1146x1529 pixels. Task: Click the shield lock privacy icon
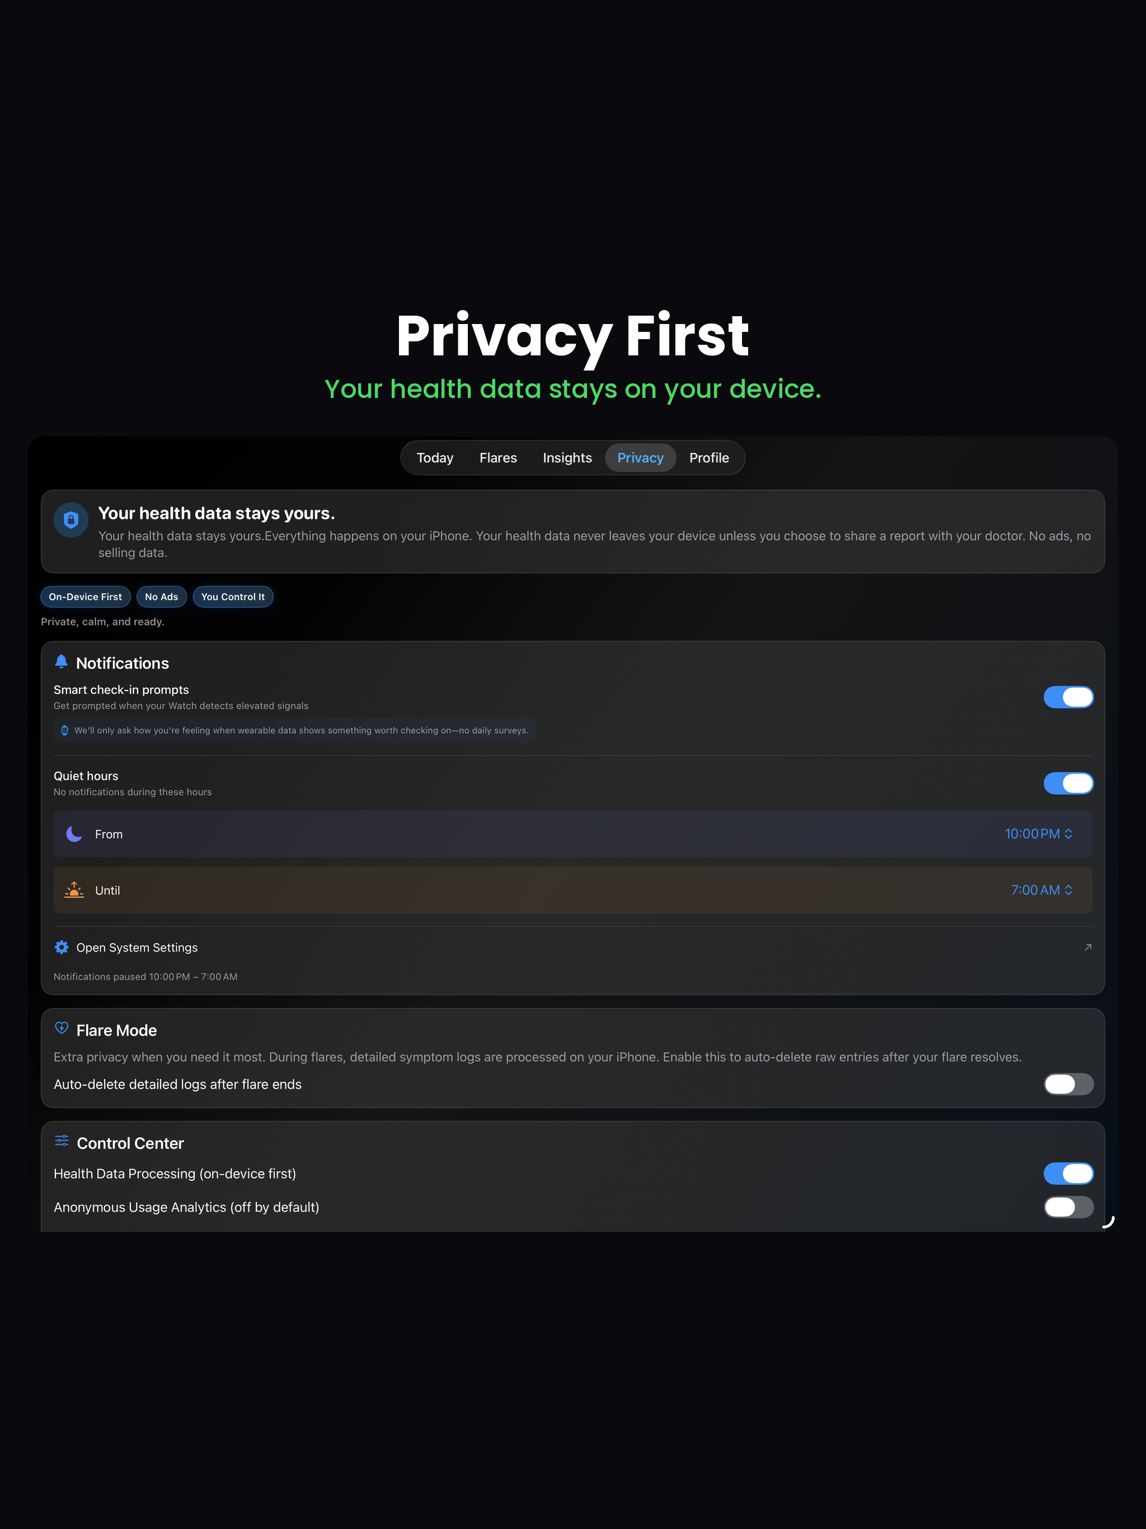71,520
